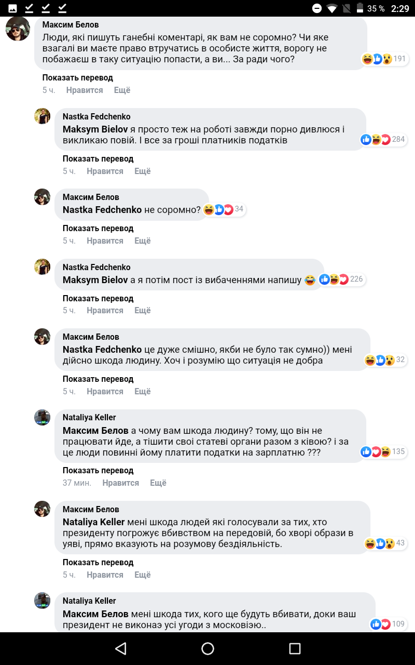Open reactions showing 284 count
The image size is (415, 665).
point(383,139)
